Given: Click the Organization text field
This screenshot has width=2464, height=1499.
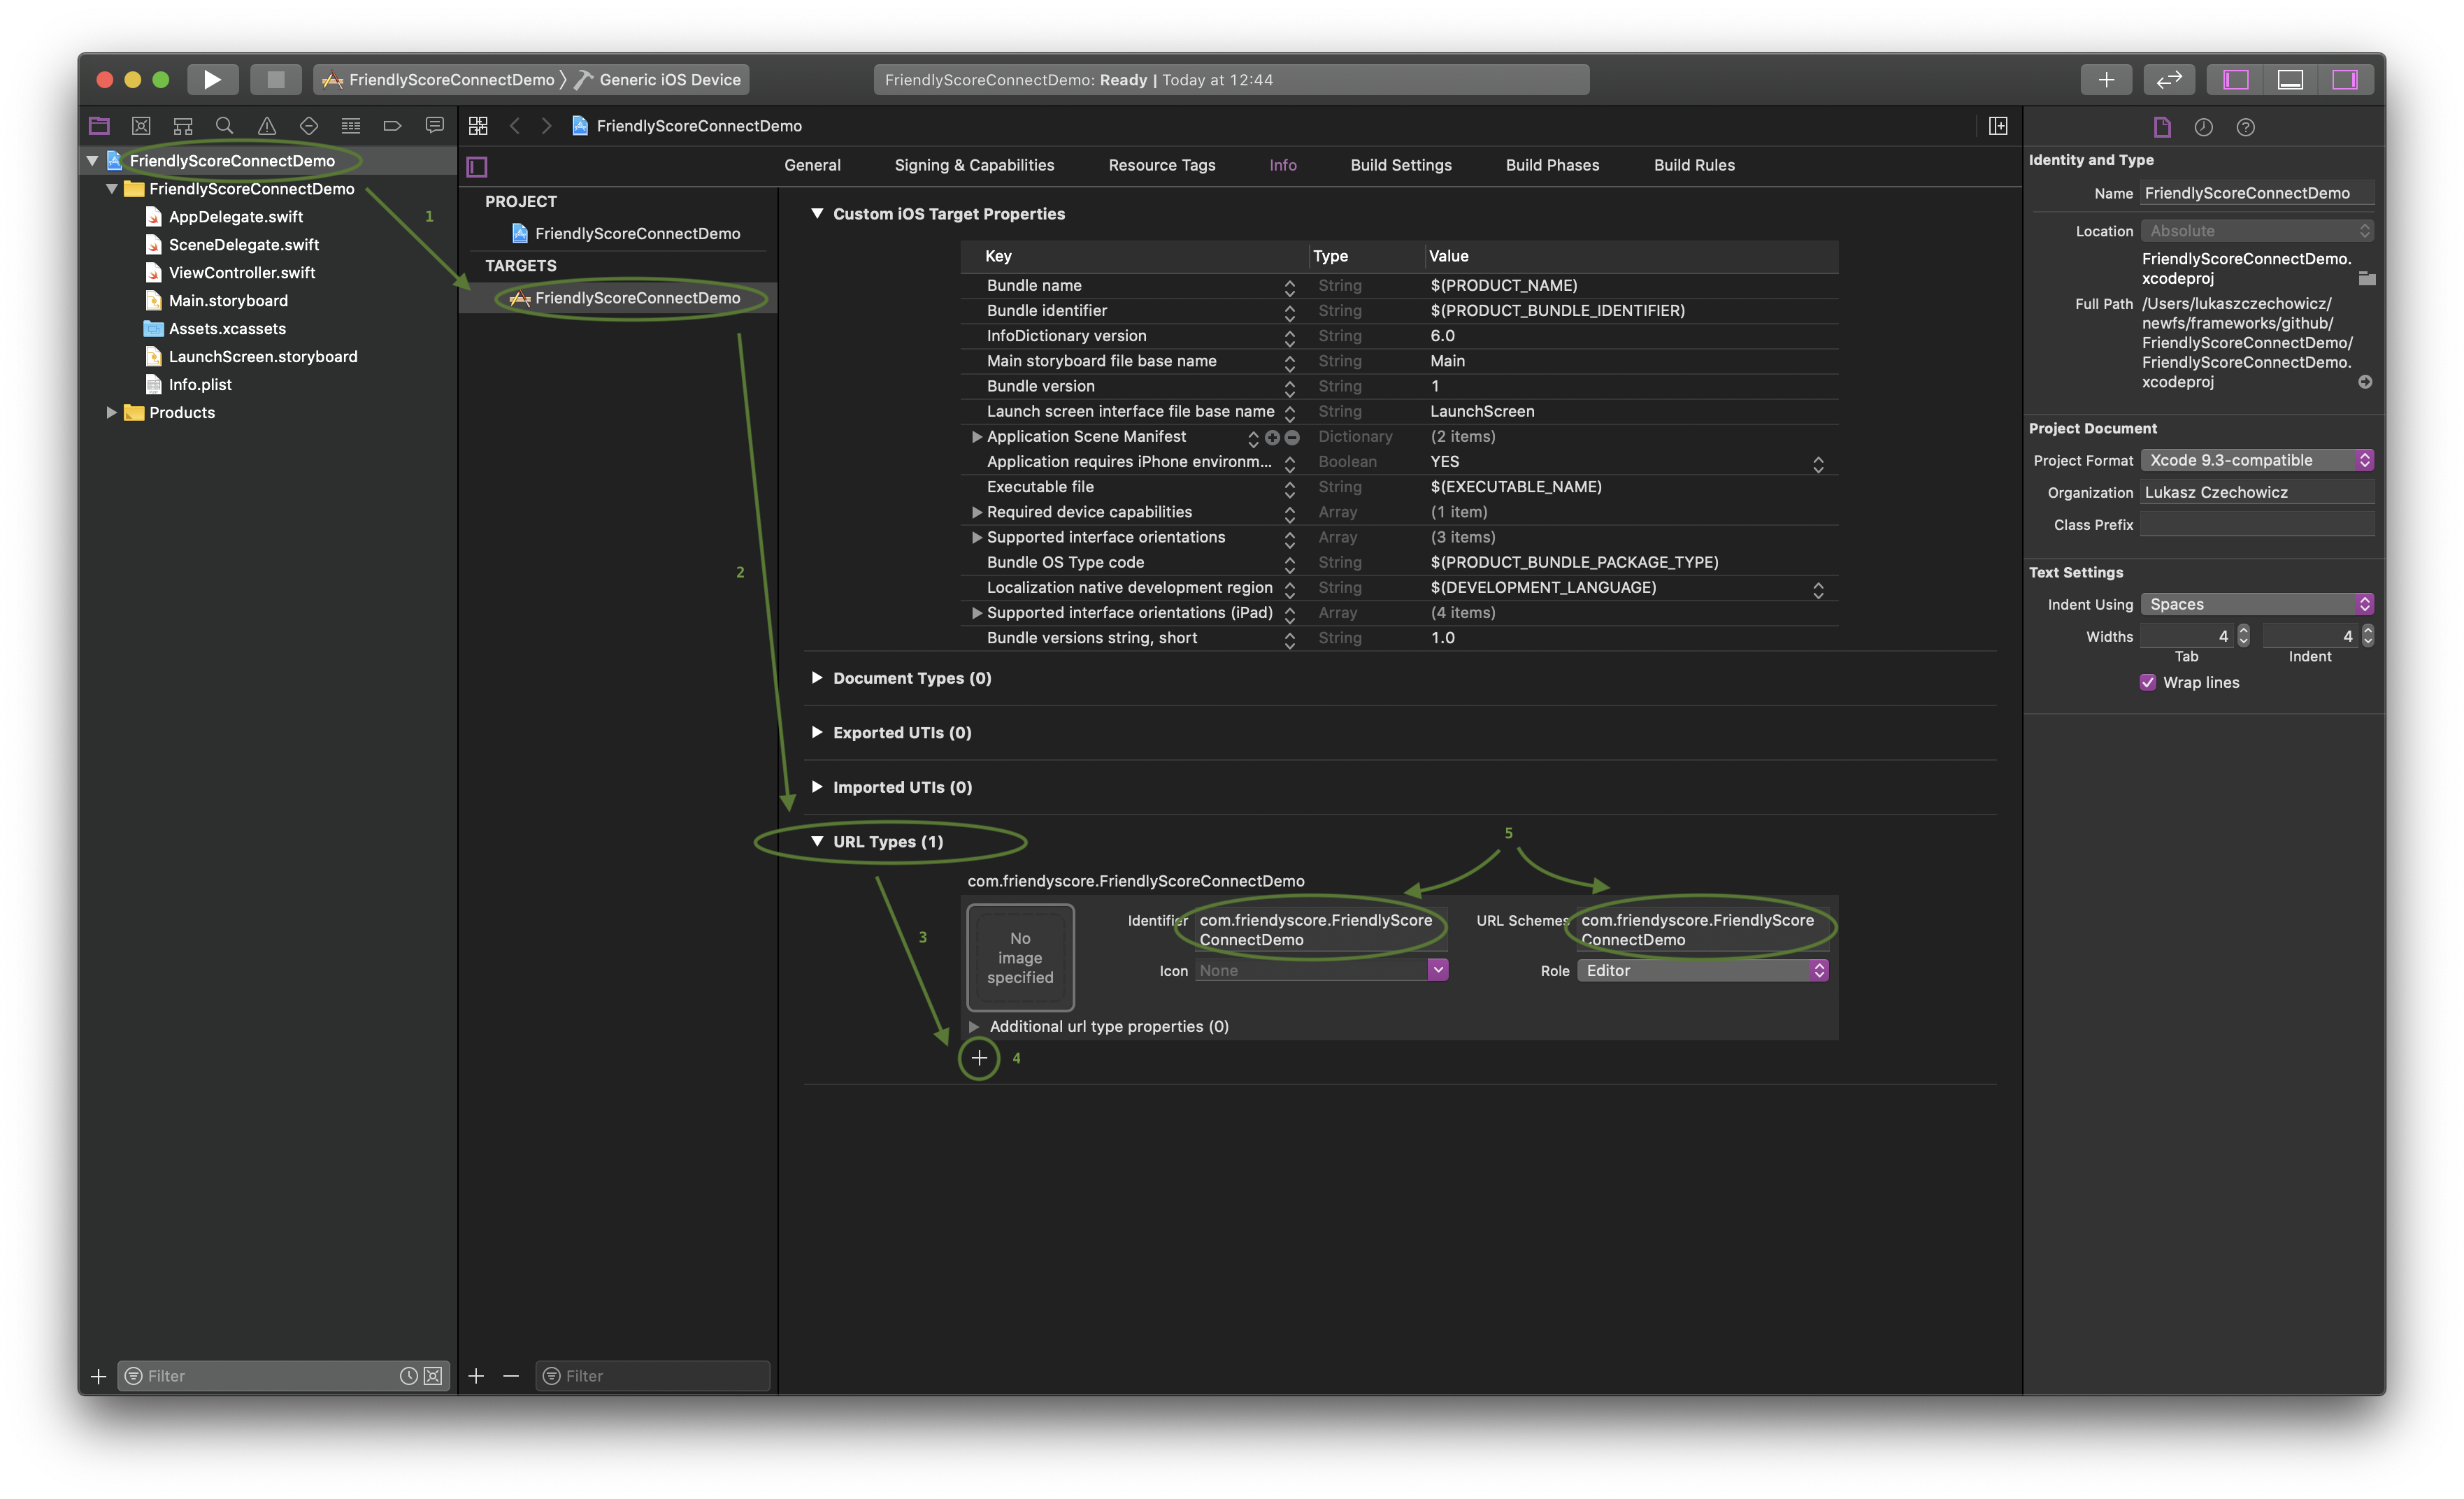Looking at the screenshot, I should point(2257,492).
